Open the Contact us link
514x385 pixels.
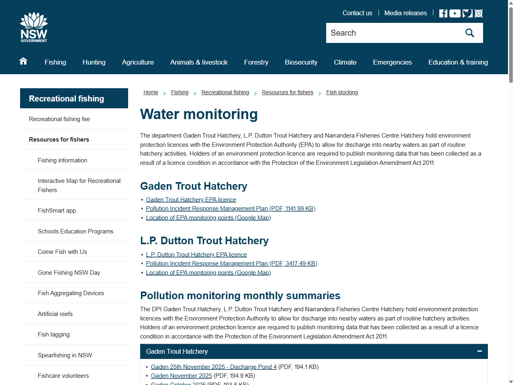[357, 13]
